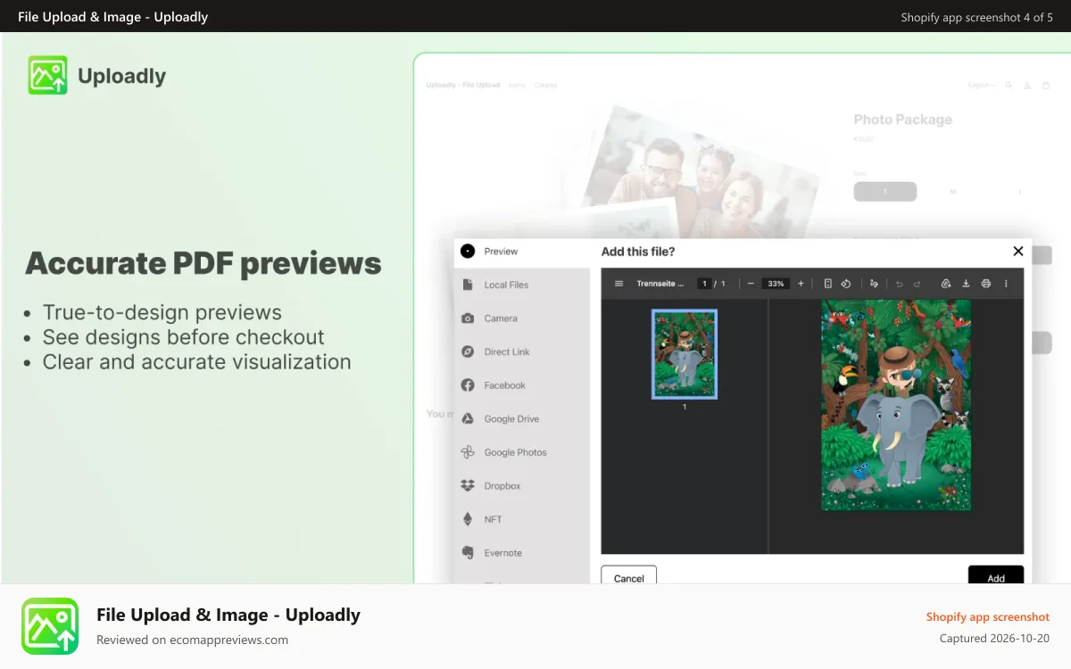Viewport: 1071px width, 669px height.
Task: Choose Google Photos upload source
Action: pyautogui.click(x=522, y=452)
